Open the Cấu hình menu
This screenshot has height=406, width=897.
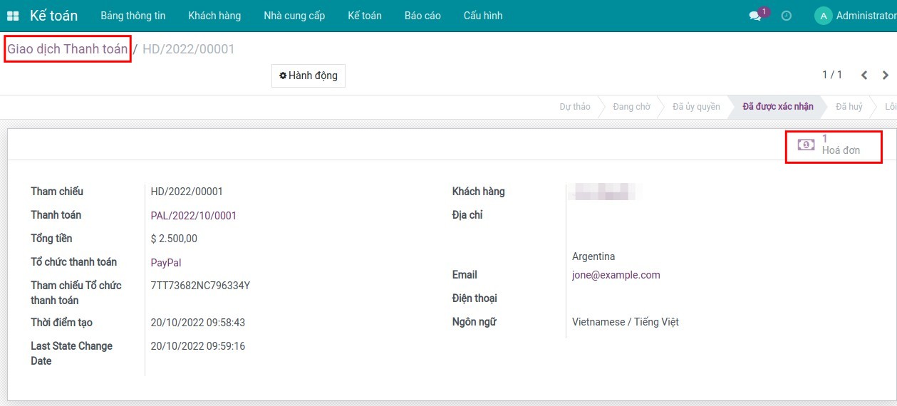[x=483, y=16]
